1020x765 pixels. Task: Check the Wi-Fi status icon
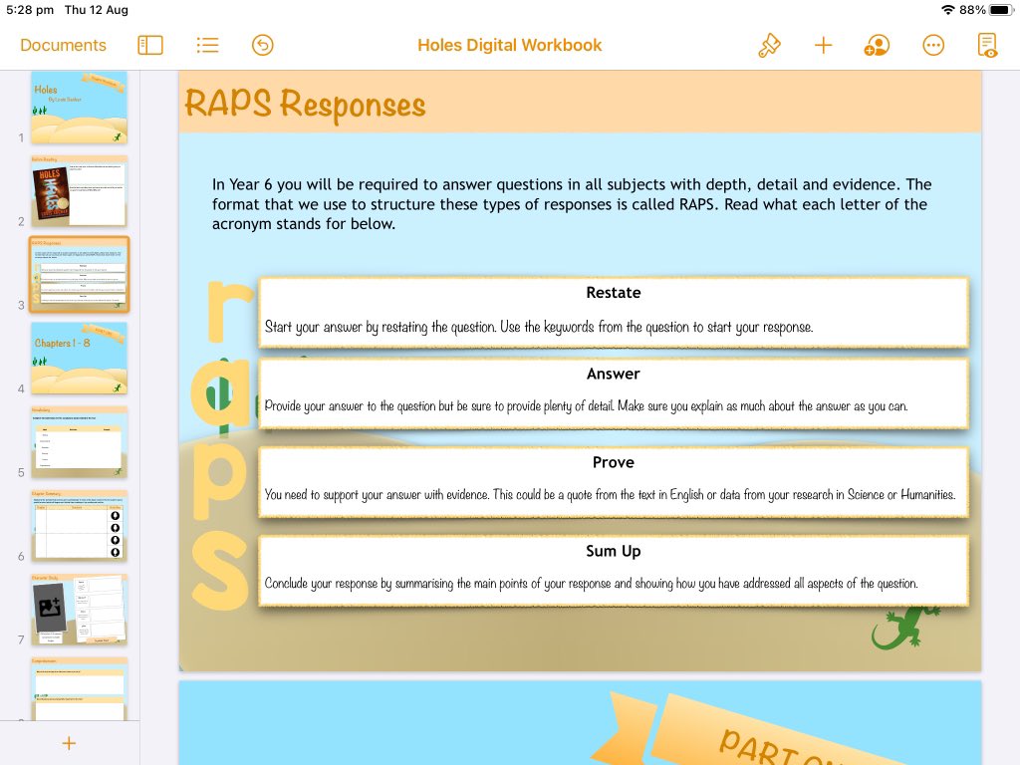(948, 10)
